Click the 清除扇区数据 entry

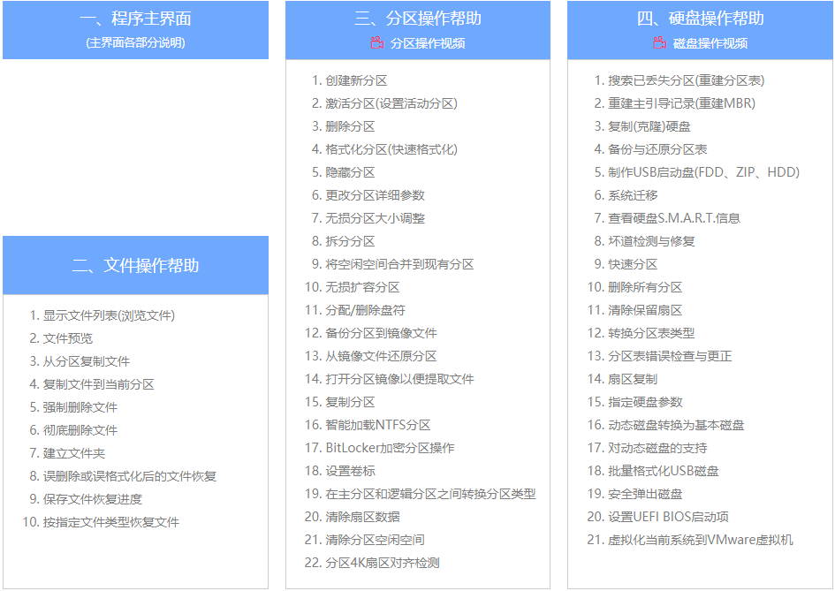[362, 517]
